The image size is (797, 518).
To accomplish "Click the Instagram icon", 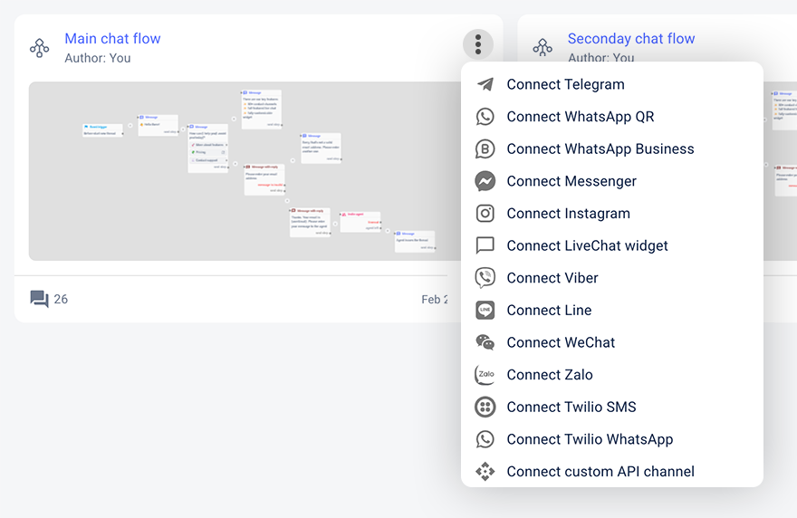I will tap(485, 214).
